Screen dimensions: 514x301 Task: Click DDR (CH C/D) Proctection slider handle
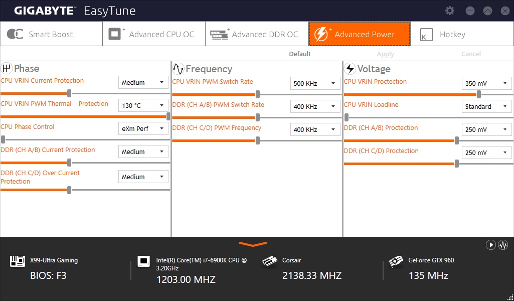coord(457,164)
